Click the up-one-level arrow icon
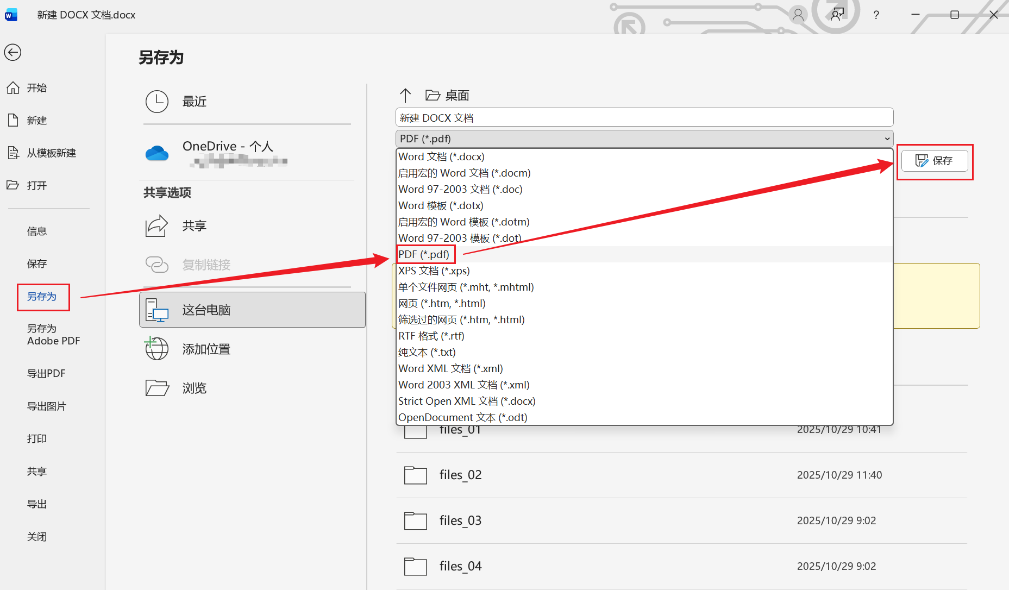1009x590 pixels. pyautogui.click(x=405, y=96)
